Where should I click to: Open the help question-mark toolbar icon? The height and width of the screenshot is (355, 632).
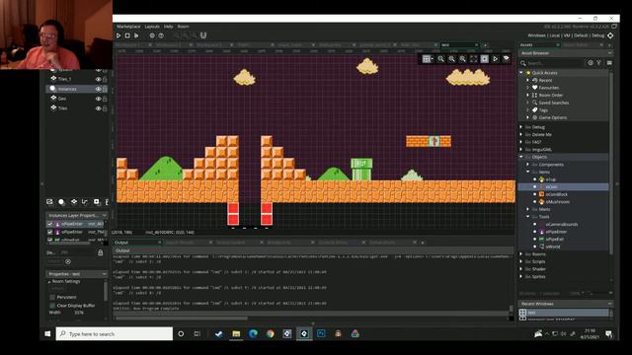tap(161, 35)
